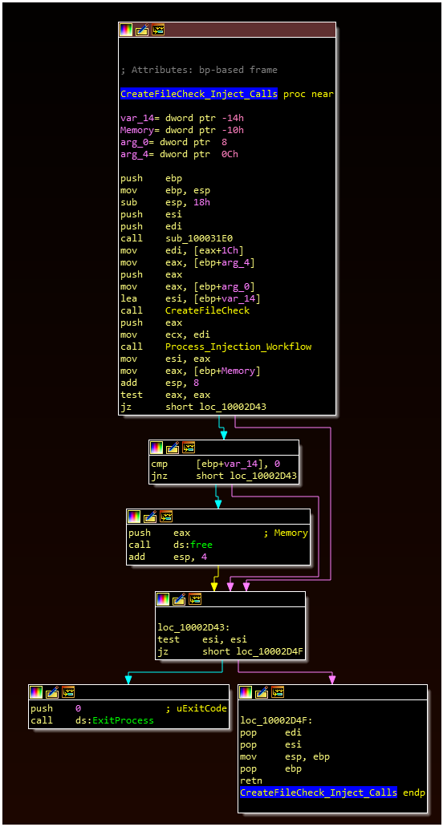
Task: Click 'push 0' instruction in ExitProcess node
Action: click(x=55, y=709)
